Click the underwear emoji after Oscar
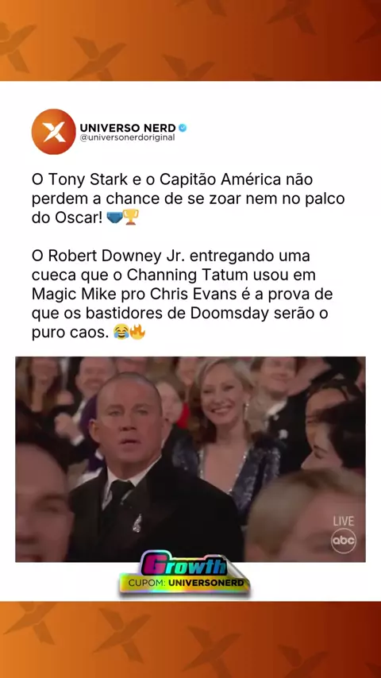Viewport: 381px width, 678px height. pos(114,217)
